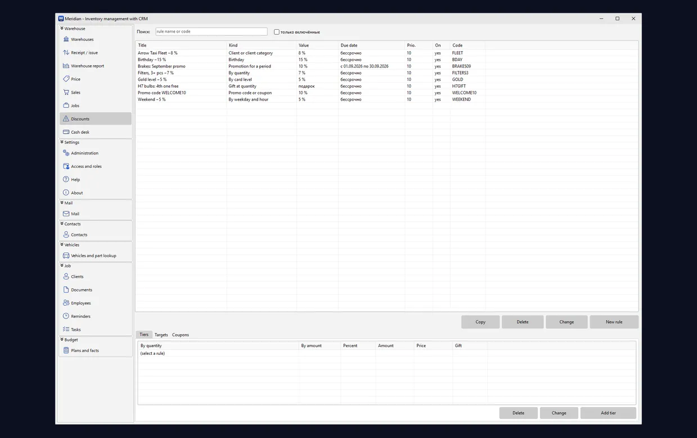Focus the rule name or code search field
This screenshot has width=697, height=438.
tap(211, 31)
